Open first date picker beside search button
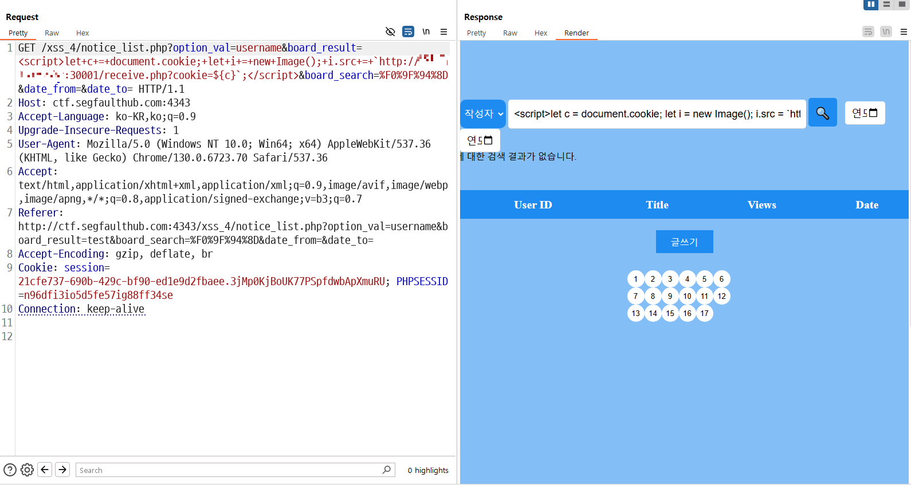The height and width of the screenshot is (485, 911). click(865, 113)
